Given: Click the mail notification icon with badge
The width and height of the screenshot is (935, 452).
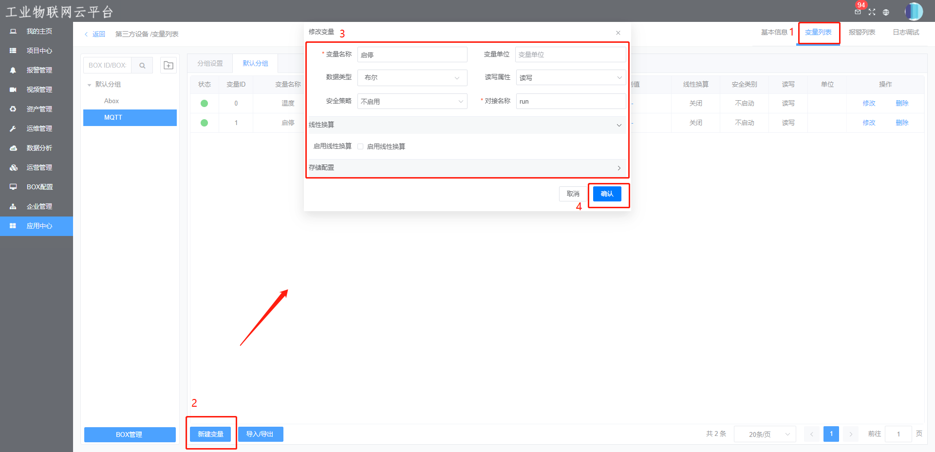Looking at the screenshot, I should pos(858,12).
